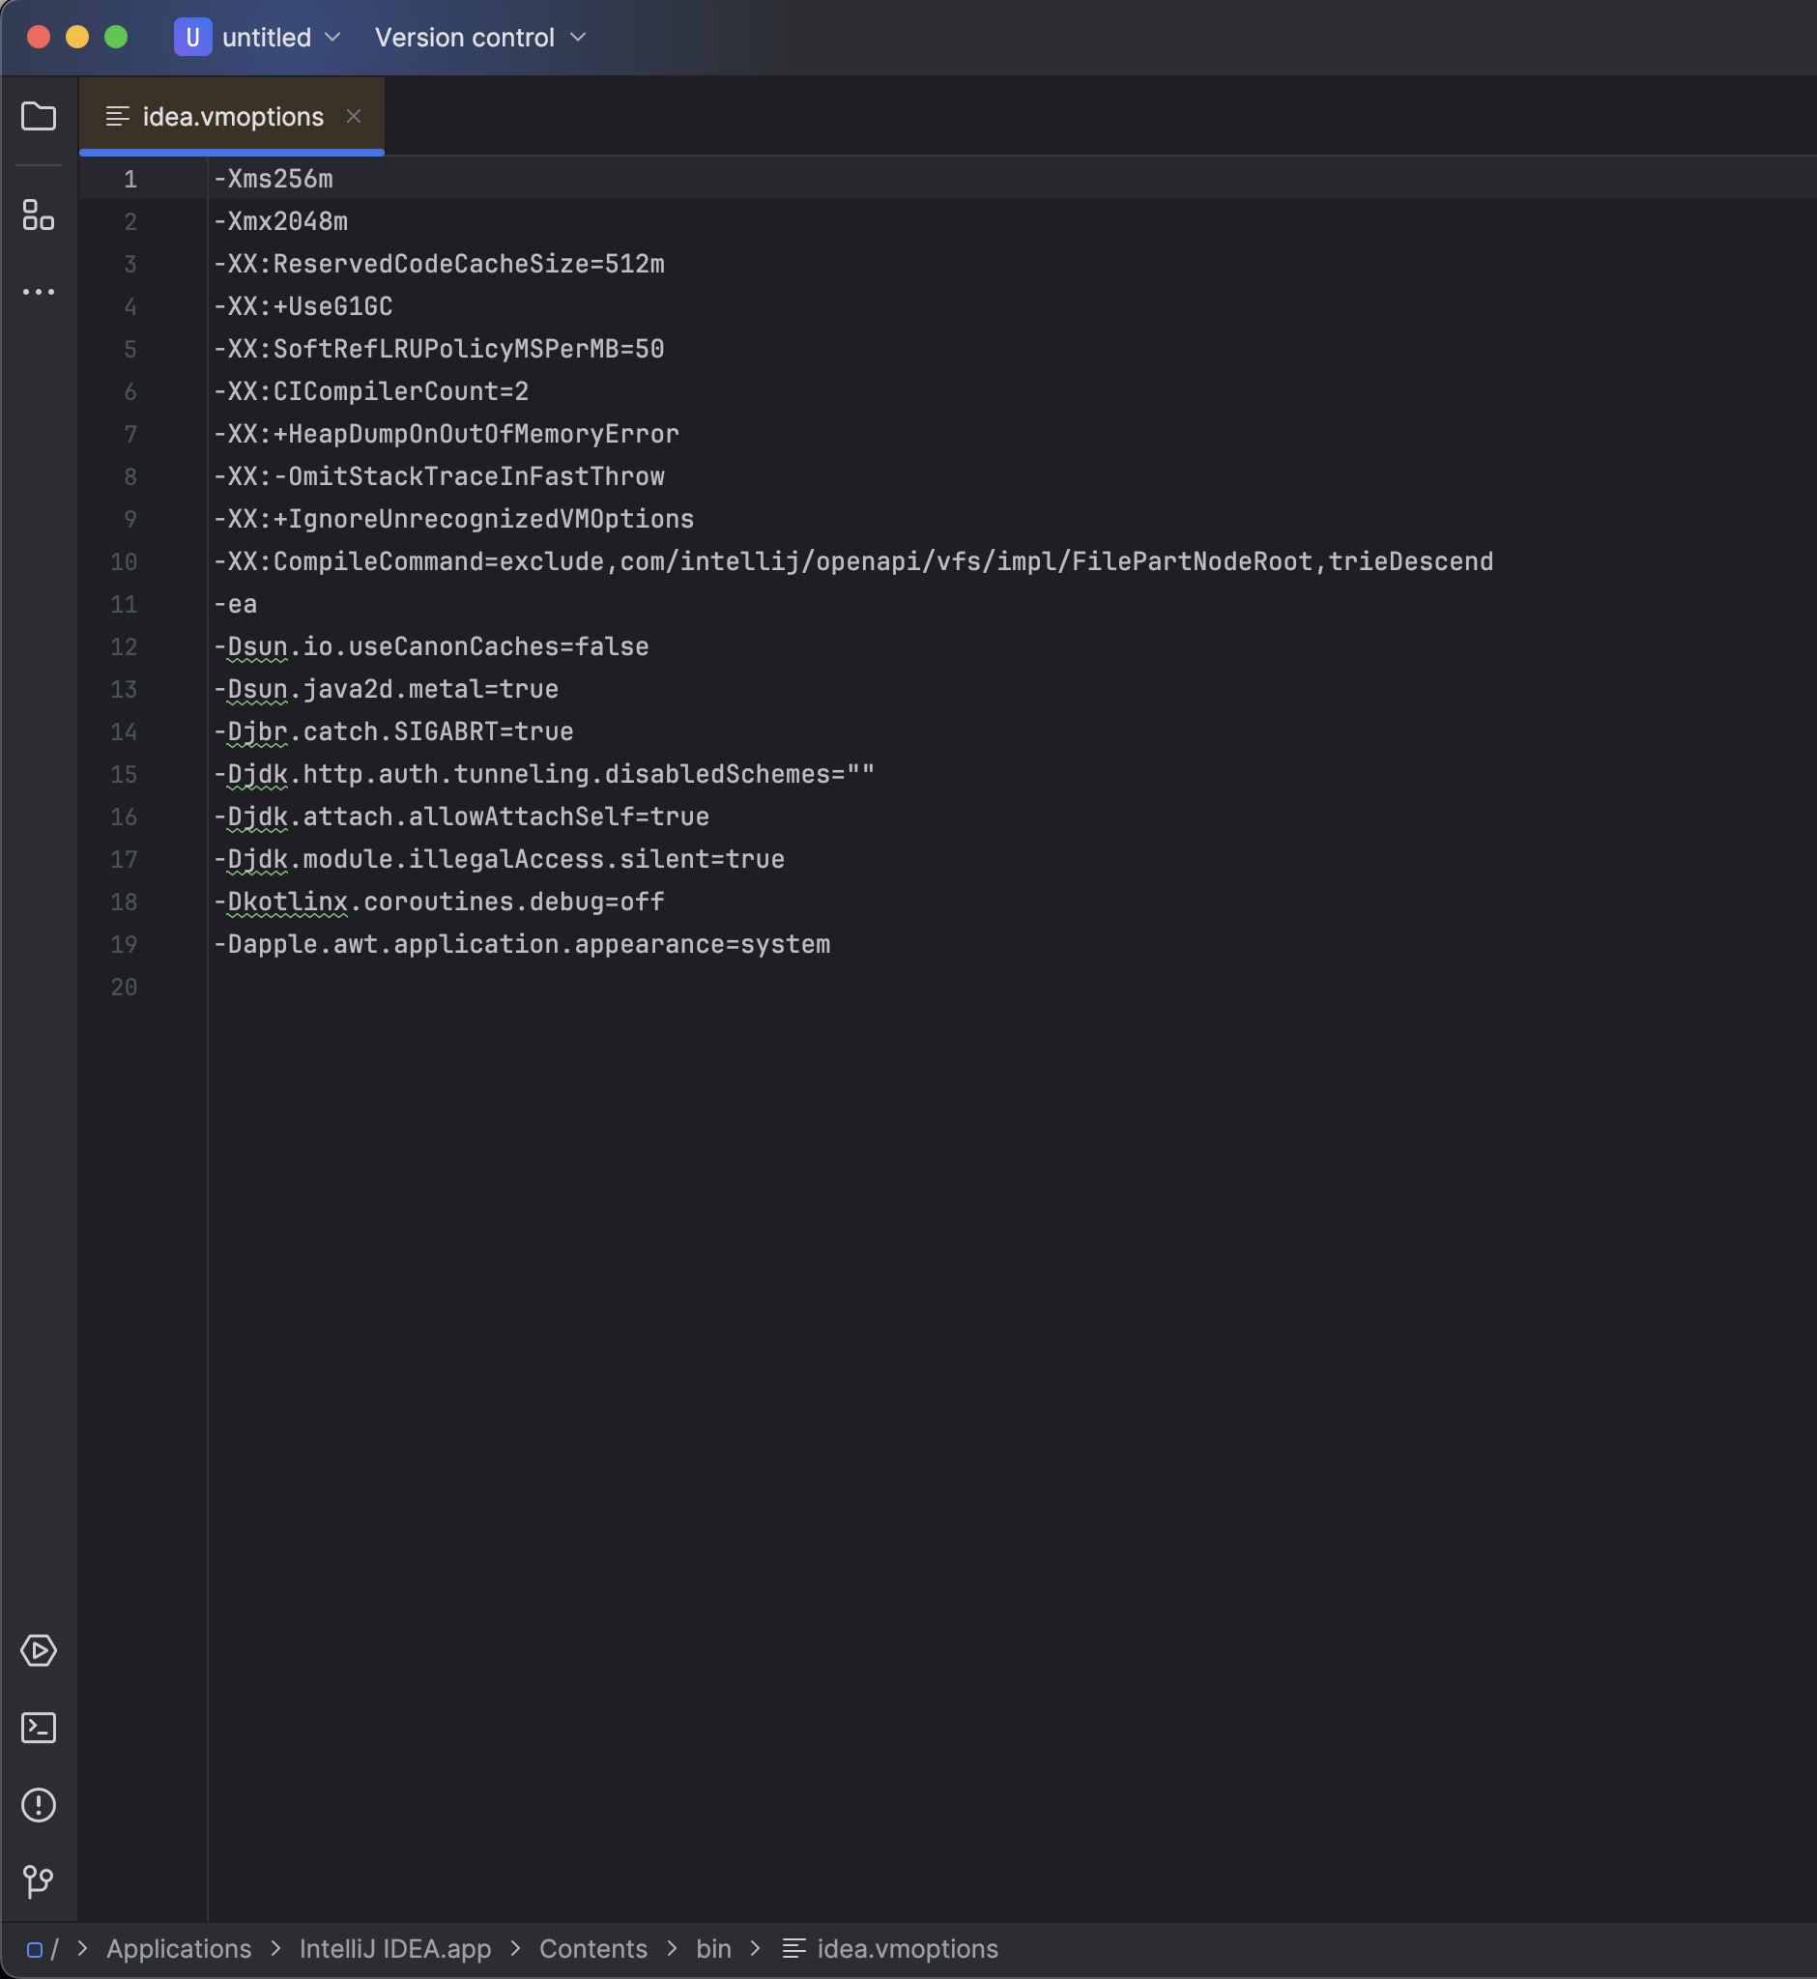Open the Problems tool window
Screen dimensions: 1817x1979
39,1804
